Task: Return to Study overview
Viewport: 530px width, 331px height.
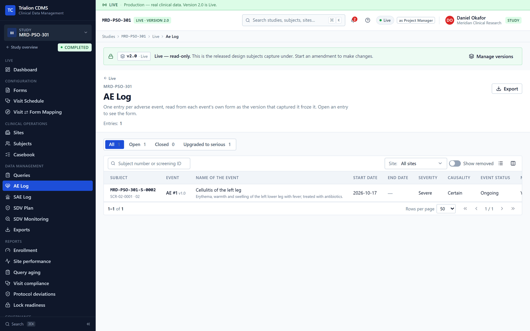Action: coord(22,47)
